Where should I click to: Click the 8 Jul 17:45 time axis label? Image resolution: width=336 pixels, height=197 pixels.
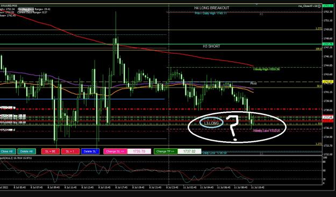coord(121,187)
